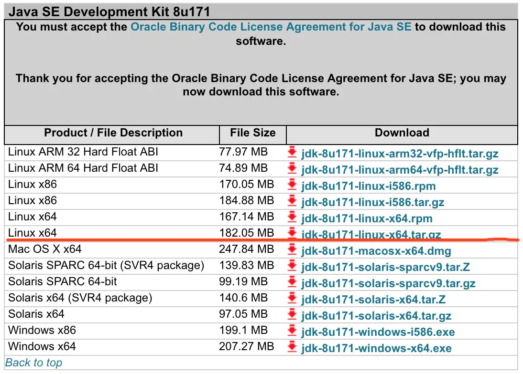Download jdk-8u171-solaris-sparcv9.tar.gz archive
The width and height of the screenshot is (523, 374).
[x=388, y=283]
